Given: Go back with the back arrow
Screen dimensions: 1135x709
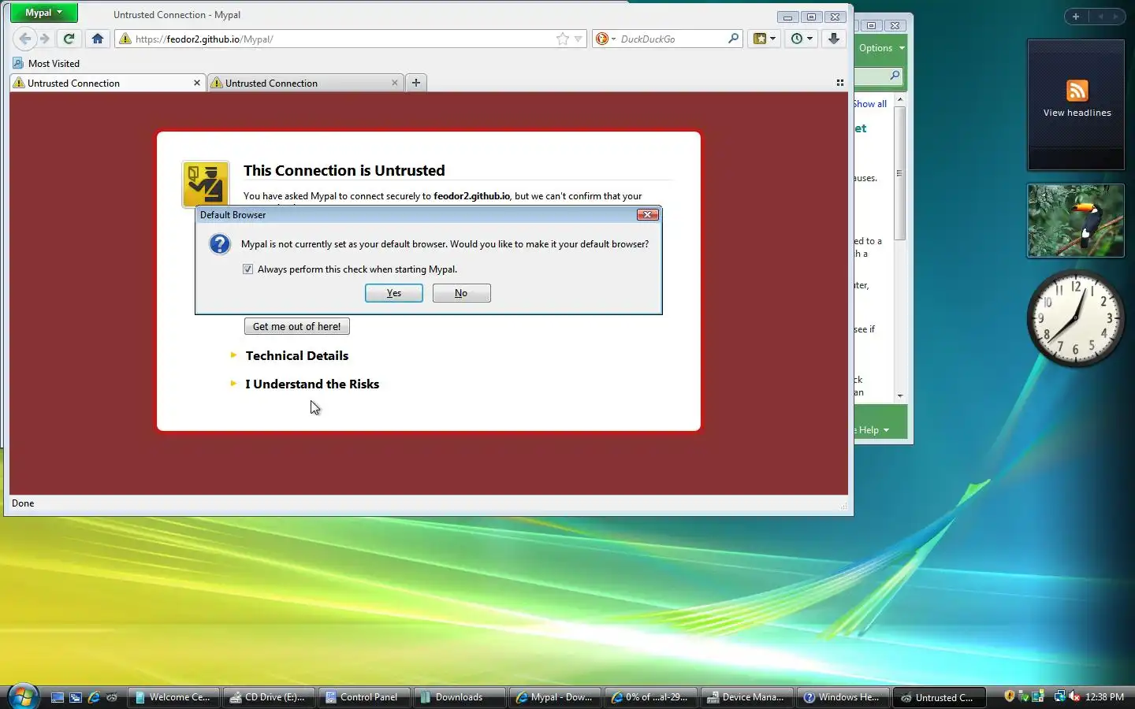Looking at the screenshot, I should tap(25, 39).
